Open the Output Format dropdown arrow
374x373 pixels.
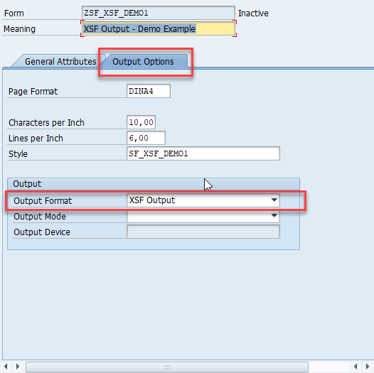pos(274,200)
